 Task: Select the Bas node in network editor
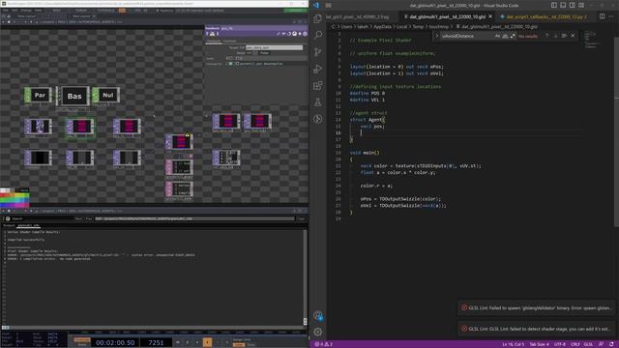74,96
